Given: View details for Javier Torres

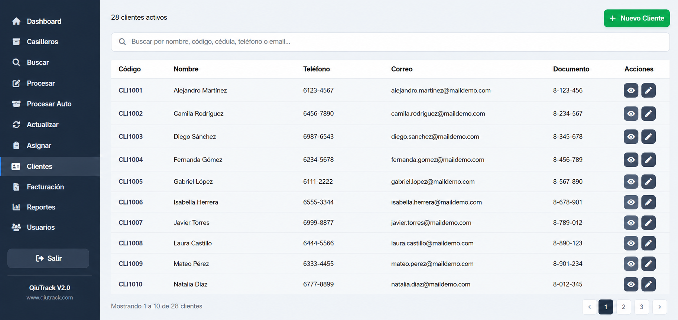Looking at the screenshot, I should 631,223.
